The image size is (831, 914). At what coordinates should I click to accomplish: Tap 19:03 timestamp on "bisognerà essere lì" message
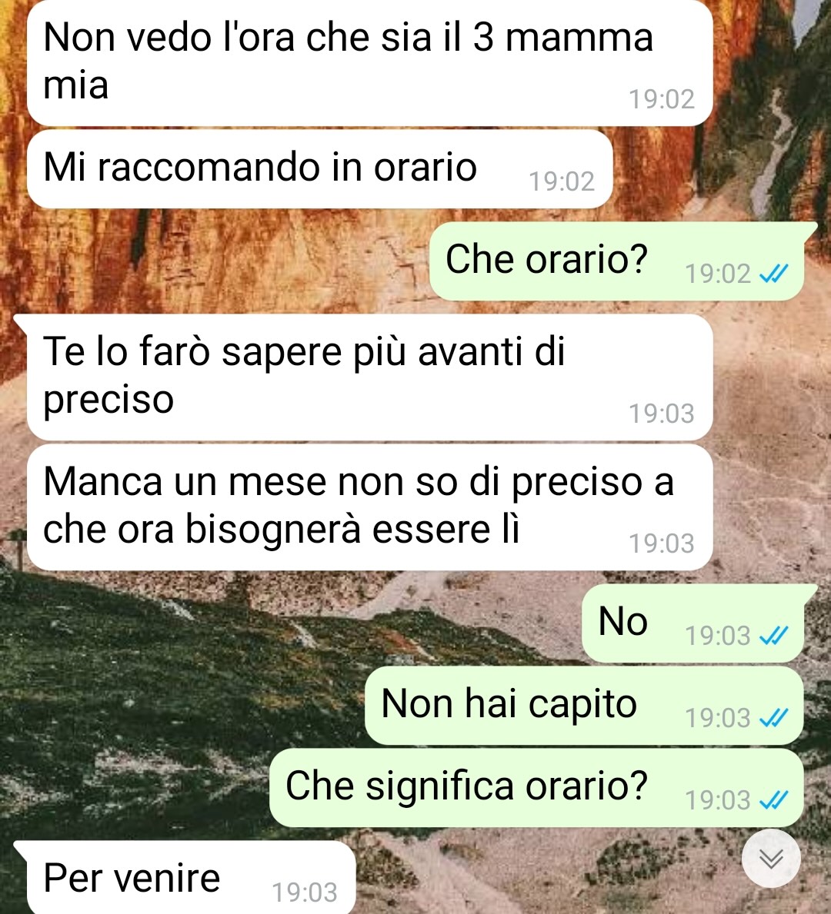661,543
